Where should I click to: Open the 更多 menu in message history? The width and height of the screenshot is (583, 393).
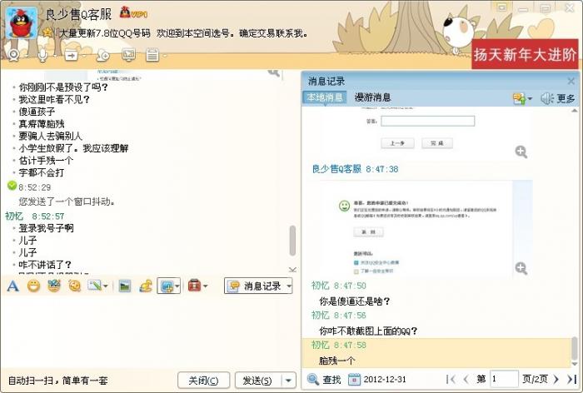coord(566,98)
